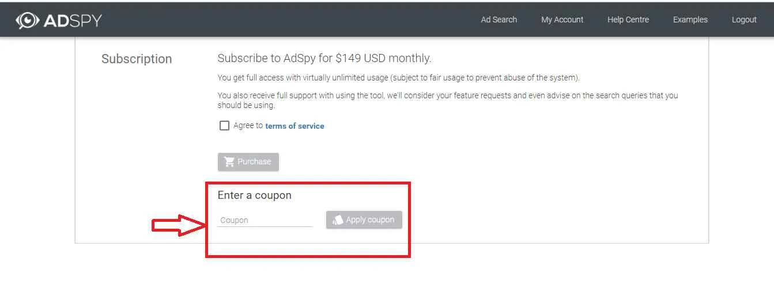Click the shopping cart icon on Purchase

tap(229, 161)
